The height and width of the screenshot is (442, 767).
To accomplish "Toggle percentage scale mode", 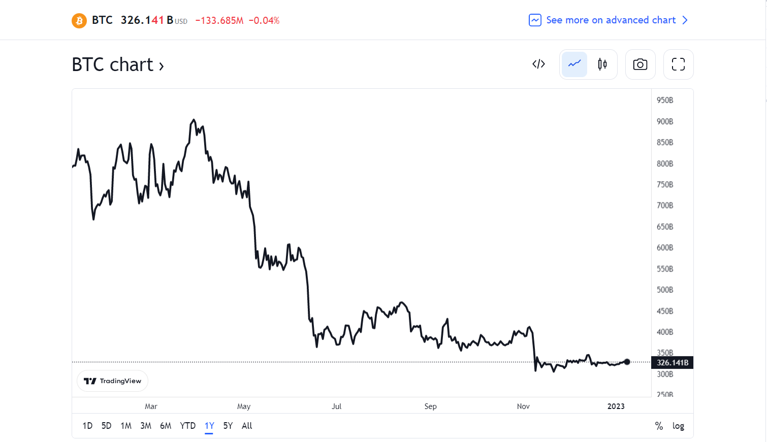I will [659, 426].
